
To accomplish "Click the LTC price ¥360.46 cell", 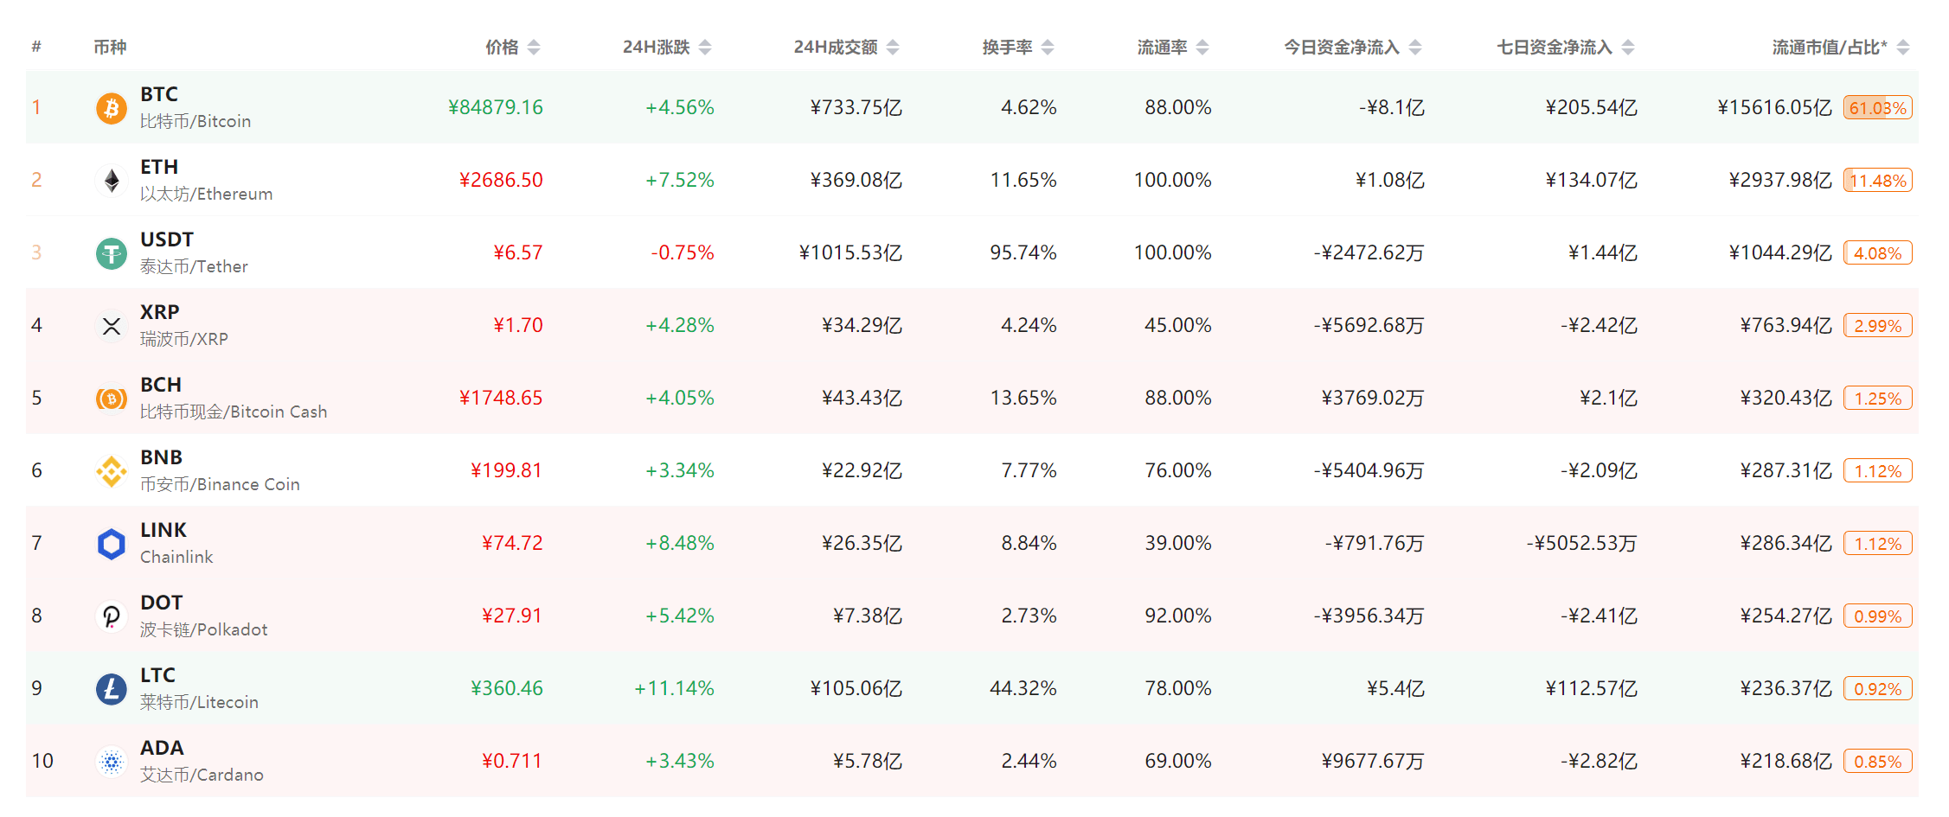I will click(506, 689).
